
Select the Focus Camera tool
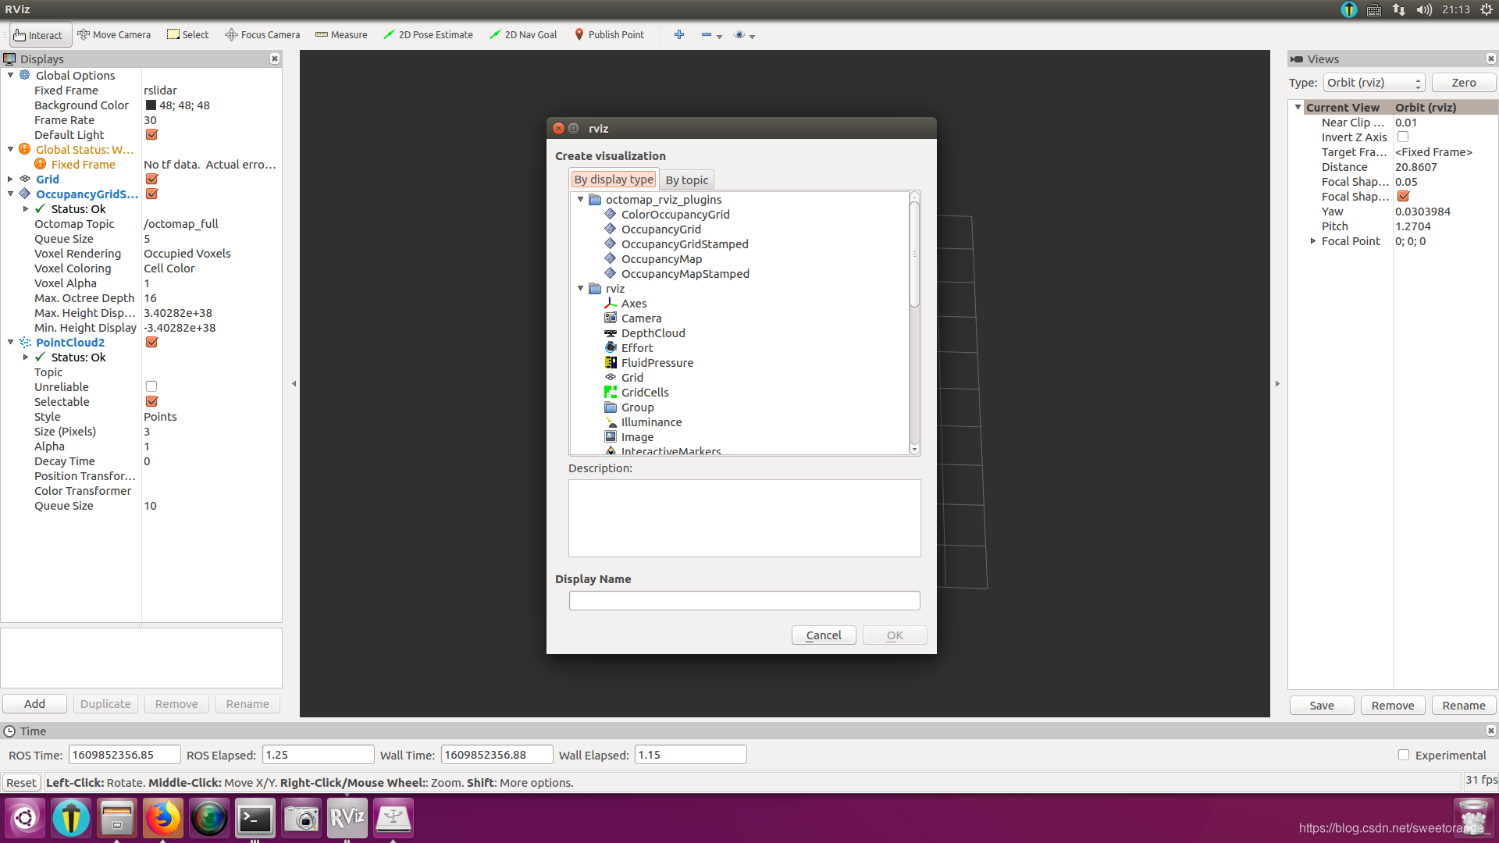tap(262, 34)
